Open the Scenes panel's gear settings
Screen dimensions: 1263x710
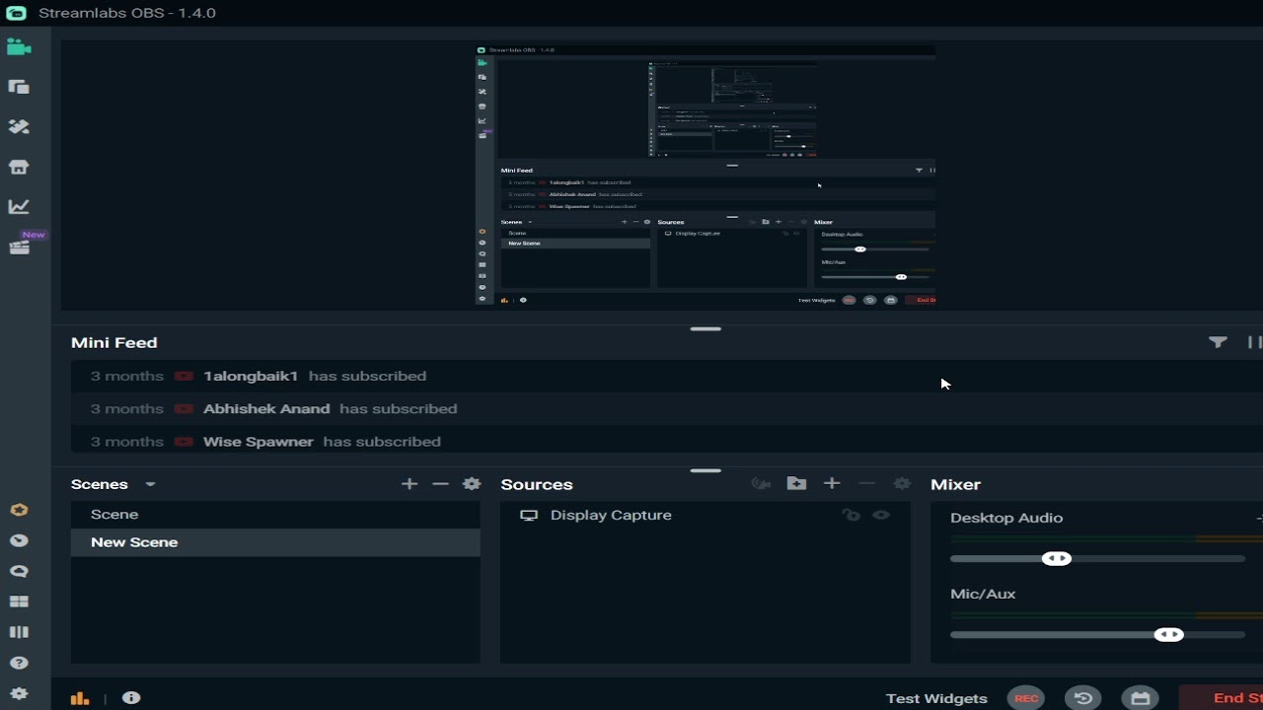(x=472, y=484)
